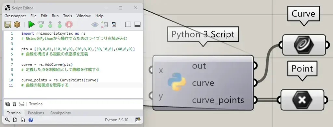Click line number 11 in the gutter
Screen dimensions: 333x127
point(11,85)
